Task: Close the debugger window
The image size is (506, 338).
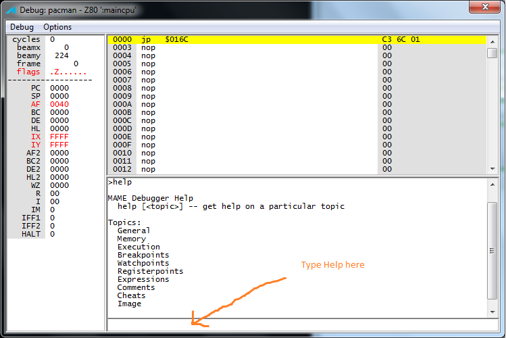Action: pyautogui.click(x=484, y=7)
